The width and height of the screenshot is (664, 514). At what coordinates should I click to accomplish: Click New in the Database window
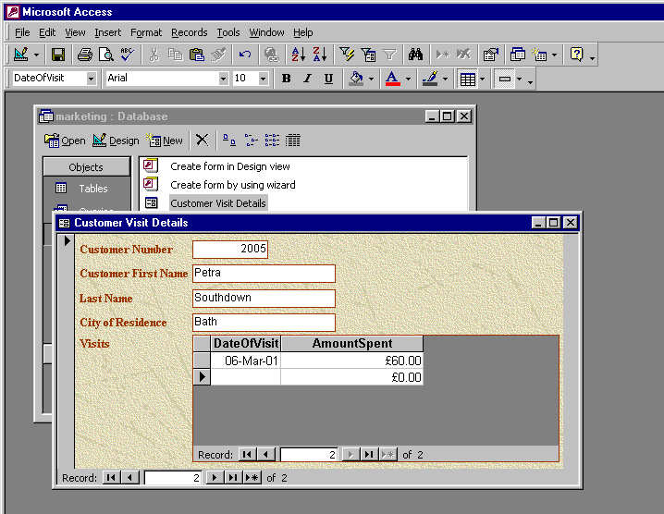pos(165,141)
